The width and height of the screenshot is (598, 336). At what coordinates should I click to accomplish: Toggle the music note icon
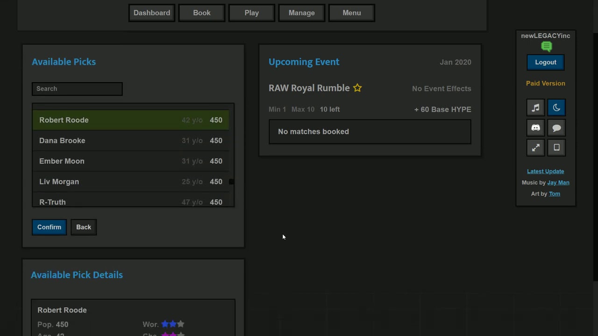(535, 108)
